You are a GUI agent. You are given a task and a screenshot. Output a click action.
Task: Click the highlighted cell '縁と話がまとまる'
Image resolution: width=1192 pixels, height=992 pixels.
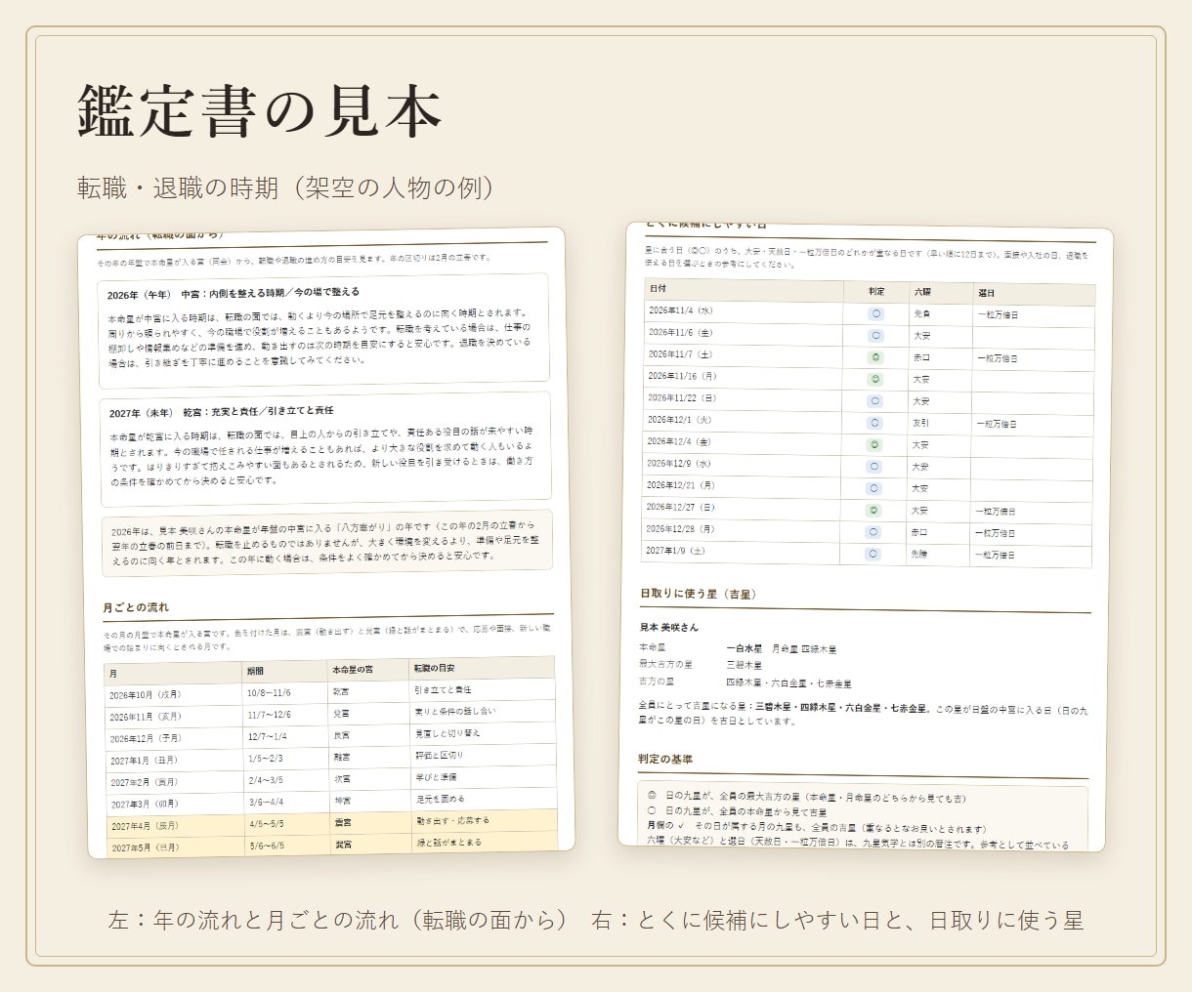[448, 843]
